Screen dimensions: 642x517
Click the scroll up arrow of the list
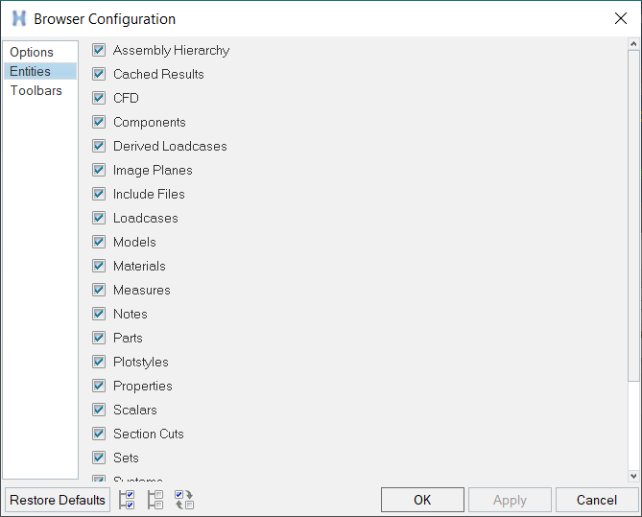click(x=633, y=45)
